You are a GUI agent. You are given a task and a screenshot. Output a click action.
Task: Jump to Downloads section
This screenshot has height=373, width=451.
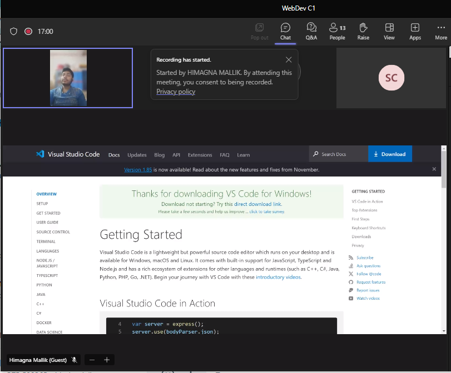[361, 236]
